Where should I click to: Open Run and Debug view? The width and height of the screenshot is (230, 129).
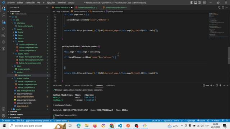(x=3, y=29)
